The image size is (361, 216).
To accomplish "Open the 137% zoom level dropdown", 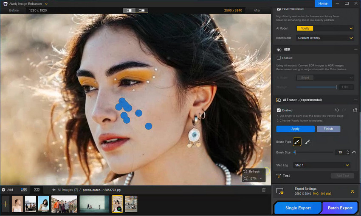I will (261, 178).
